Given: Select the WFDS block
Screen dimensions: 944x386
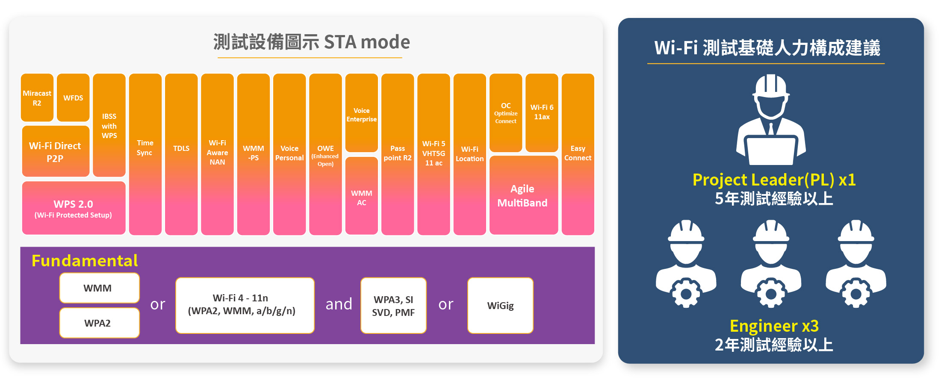Looking at the screenshot, I should (x=73, y=97).
